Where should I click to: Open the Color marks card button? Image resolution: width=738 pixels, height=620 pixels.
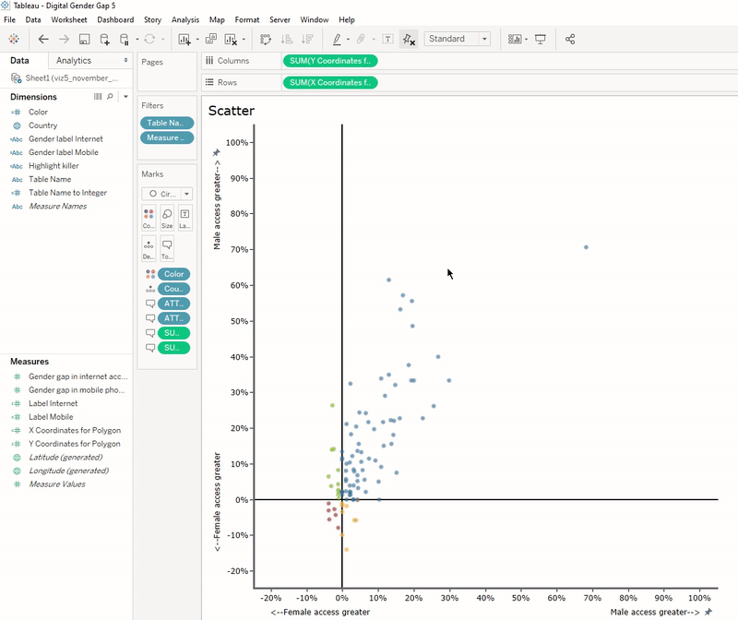click(149, 218)
